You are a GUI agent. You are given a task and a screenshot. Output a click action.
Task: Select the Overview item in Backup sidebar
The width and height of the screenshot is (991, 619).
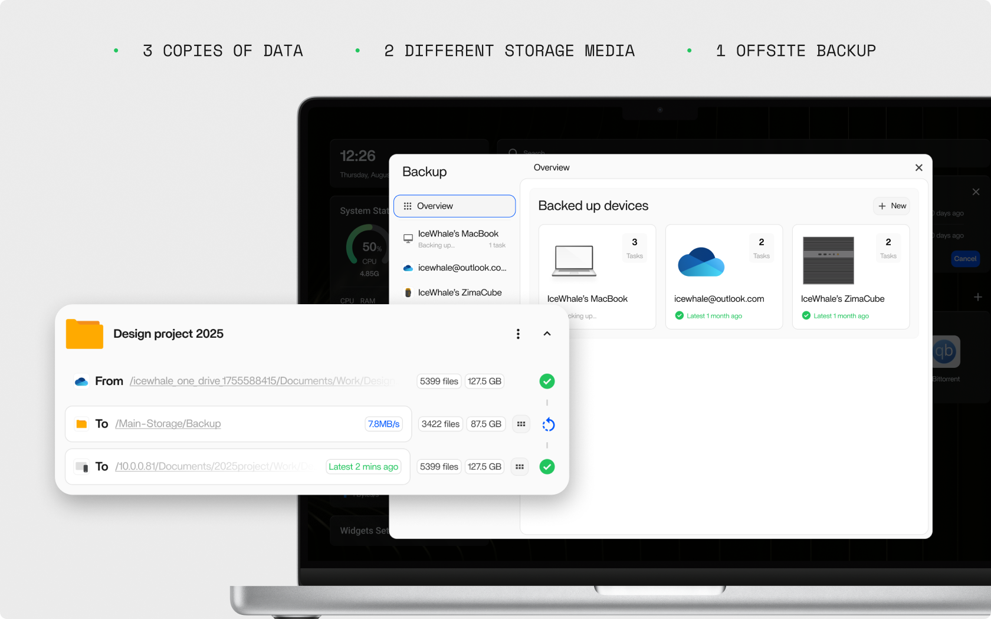(454, 206)
